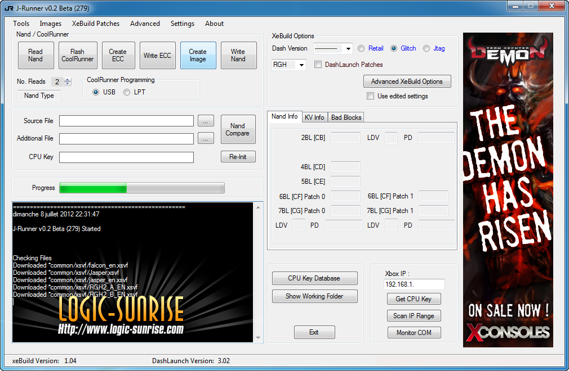Switch to the KV Info tab
The width and height of the screenshot is (569, 371).
[314, 117]
